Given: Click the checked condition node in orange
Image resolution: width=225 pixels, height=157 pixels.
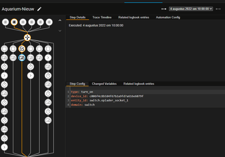Looking at the screenshot, I should coord(22,49).
